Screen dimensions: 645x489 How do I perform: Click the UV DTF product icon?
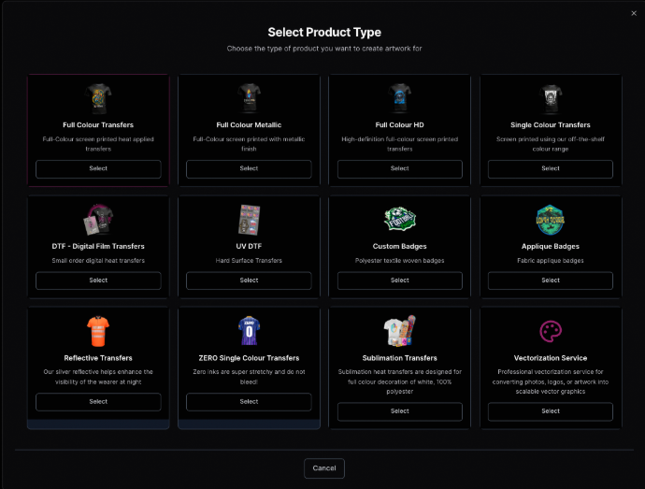tap(249, 220)
